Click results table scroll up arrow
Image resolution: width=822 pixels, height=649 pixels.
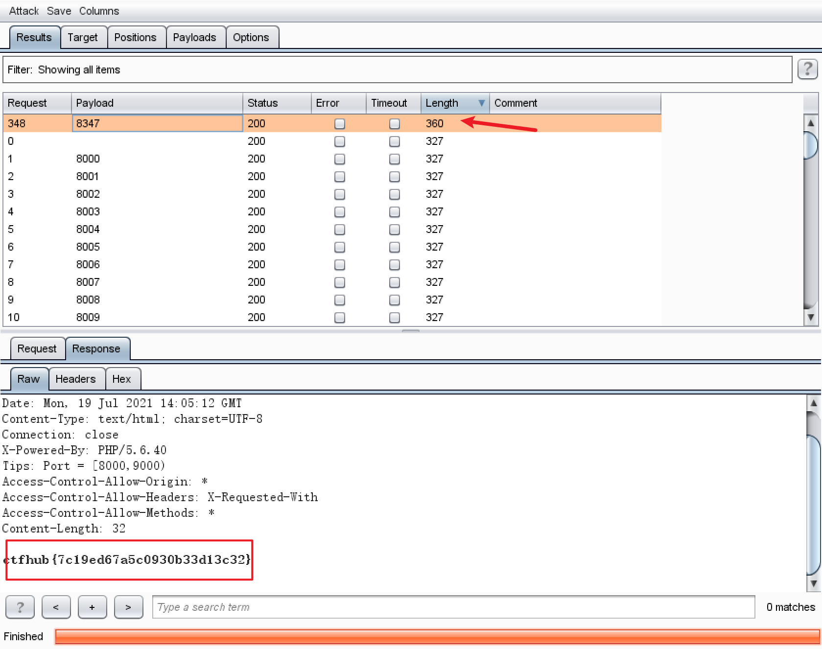pos(811,123)
